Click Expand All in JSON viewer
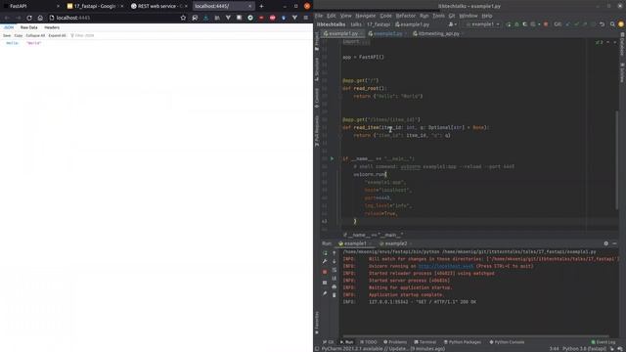This screenshot has height=352, width=626. tap(57, 35)
